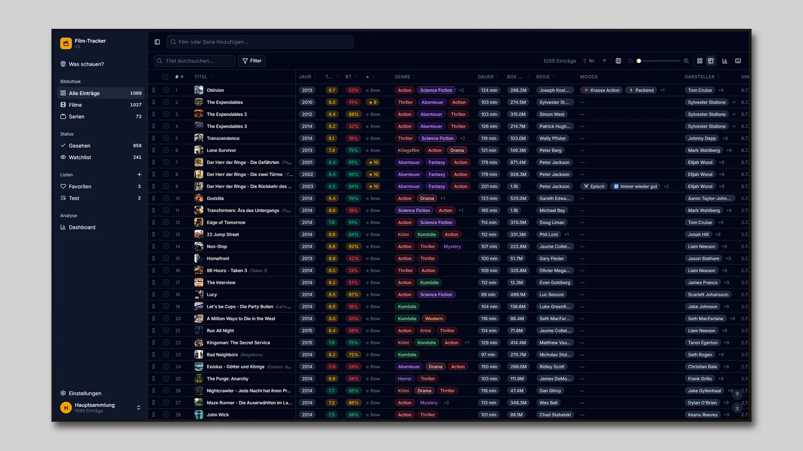Screen dimensions: 803x451
Task: Focus the Film oder Serie hinzufügen field
Action: coord(260,42)
